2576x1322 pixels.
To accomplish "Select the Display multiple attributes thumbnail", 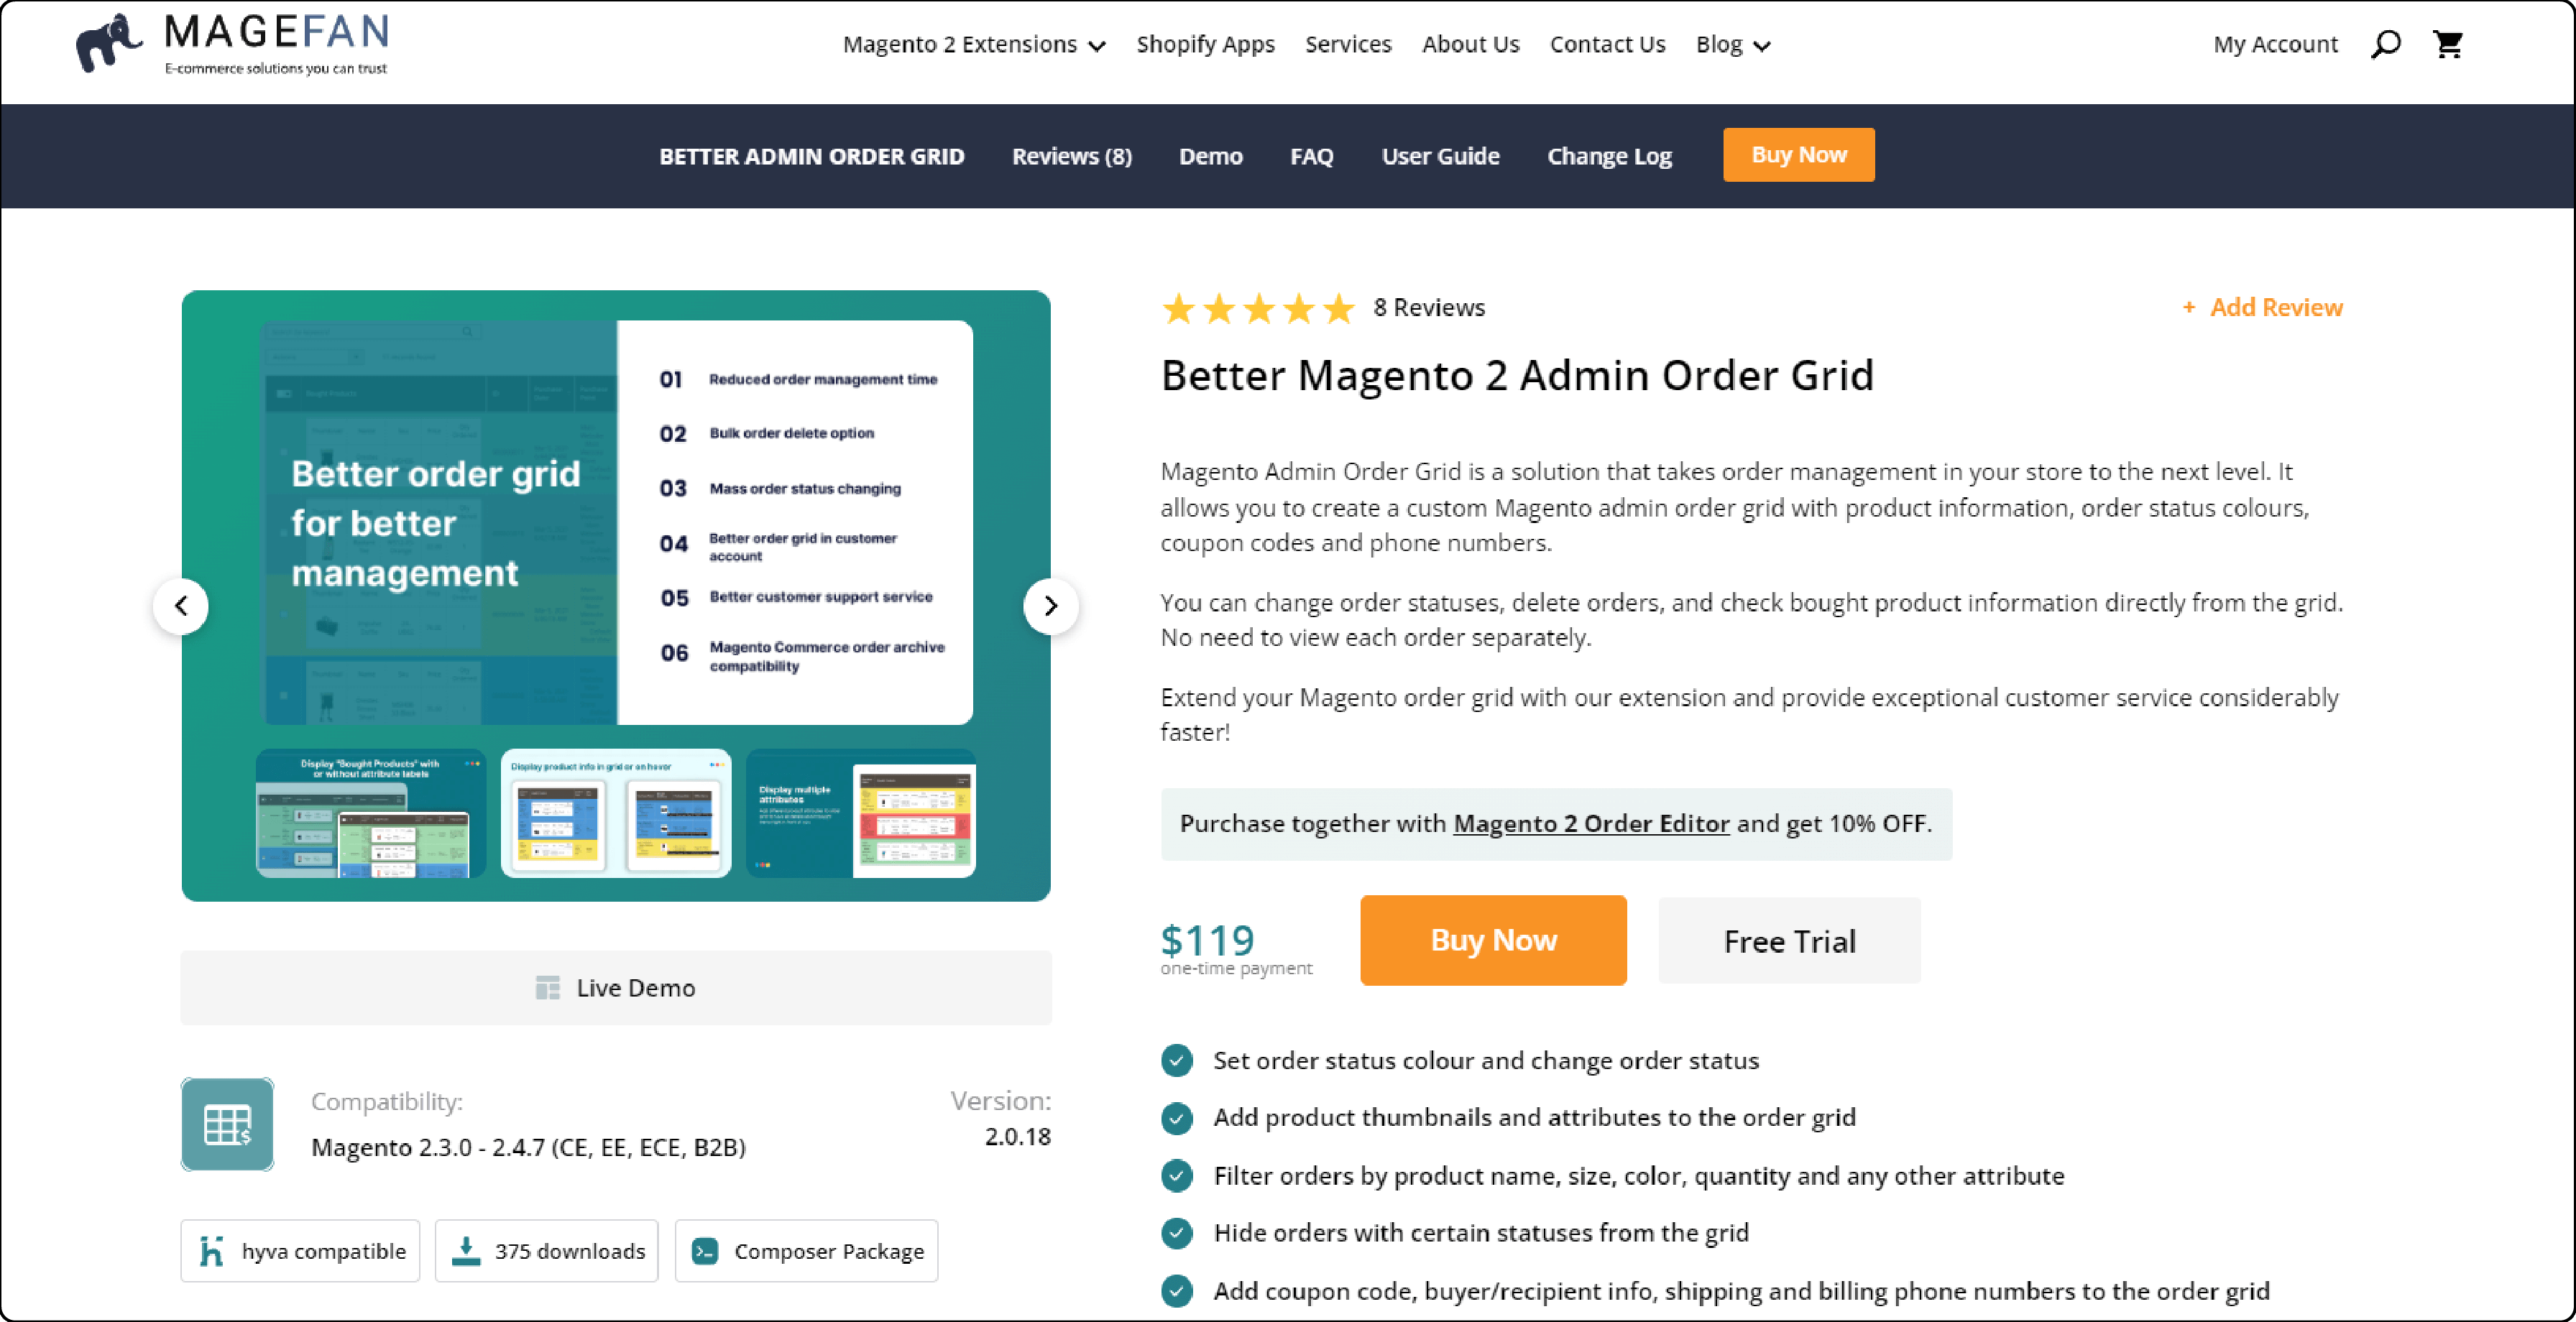I will [x=860, y=814].
